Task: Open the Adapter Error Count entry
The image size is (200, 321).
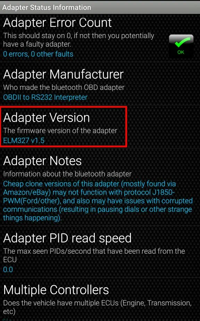Action: (x=100, y=38)
